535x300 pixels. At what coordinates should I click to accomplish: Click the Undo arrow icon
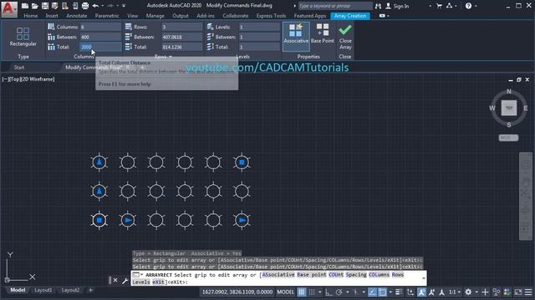point(95,6)
